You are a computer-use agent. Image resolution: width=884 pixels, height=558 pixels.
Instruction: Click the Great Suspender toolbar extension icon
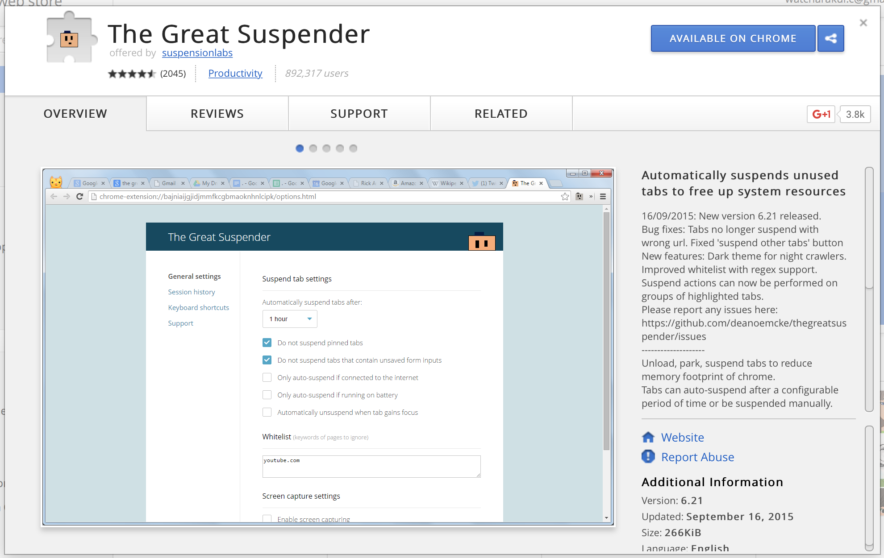[580, 197]
